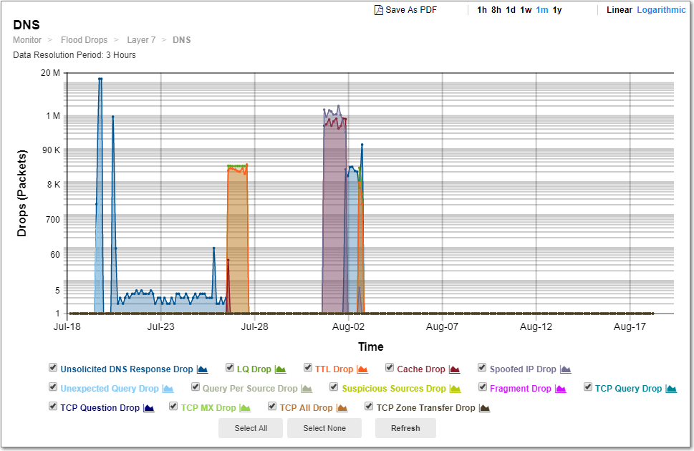Toggle the TCP Query Drop checkbox
Viewport: 694px width, 451px height.
(587, 387)
